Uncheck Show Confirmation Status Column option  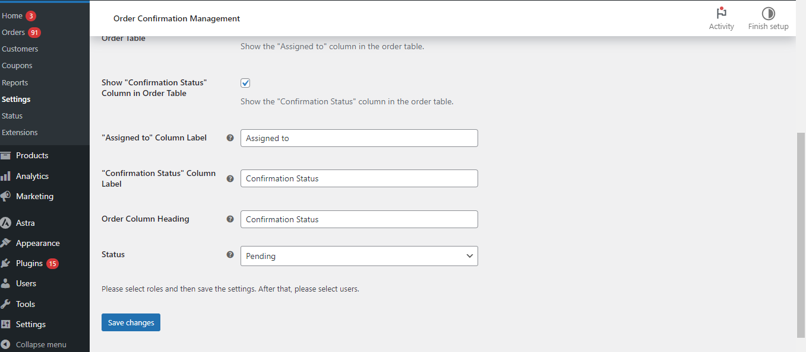point(245,83)
